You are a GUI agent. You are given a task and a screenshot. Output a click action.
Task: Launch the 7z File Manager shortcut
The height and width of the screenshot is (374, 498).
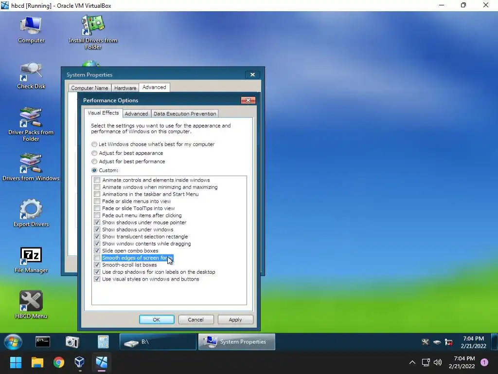31,260
